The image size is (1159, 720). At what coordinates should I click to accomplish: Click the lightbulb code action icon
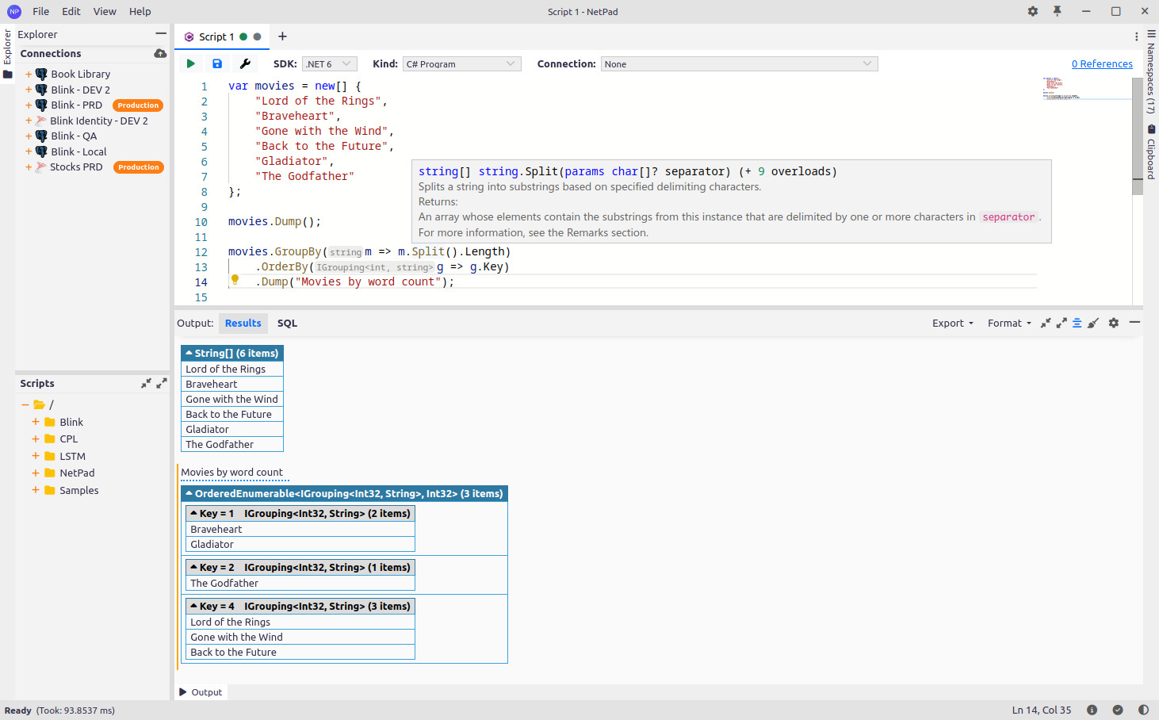pyautogui.click(x=235, y=279)
